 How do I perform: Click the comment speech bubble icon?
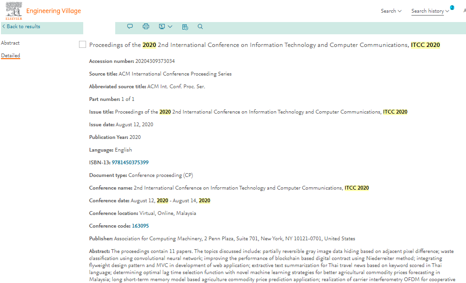pyautogui.click(x=130, y=26)
